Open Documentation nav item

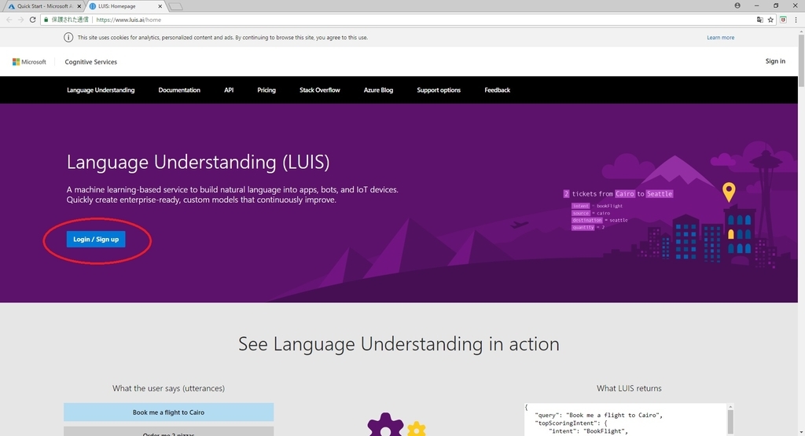click(179, 90)
